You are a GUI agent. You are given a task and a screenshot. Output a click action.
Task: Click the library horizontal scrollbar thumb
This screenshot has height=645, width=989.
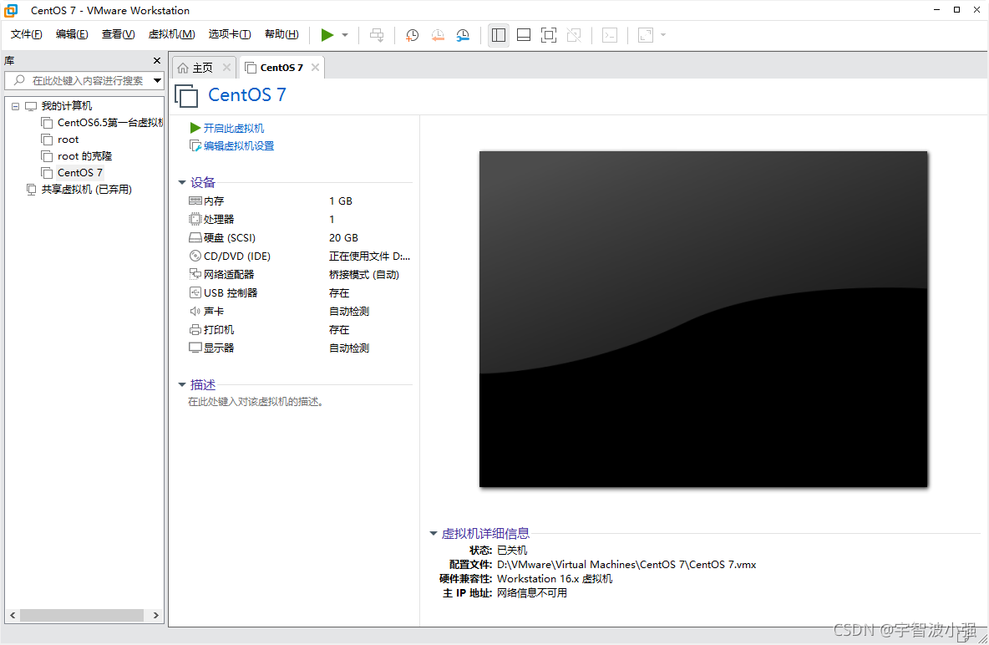[82, 615]
